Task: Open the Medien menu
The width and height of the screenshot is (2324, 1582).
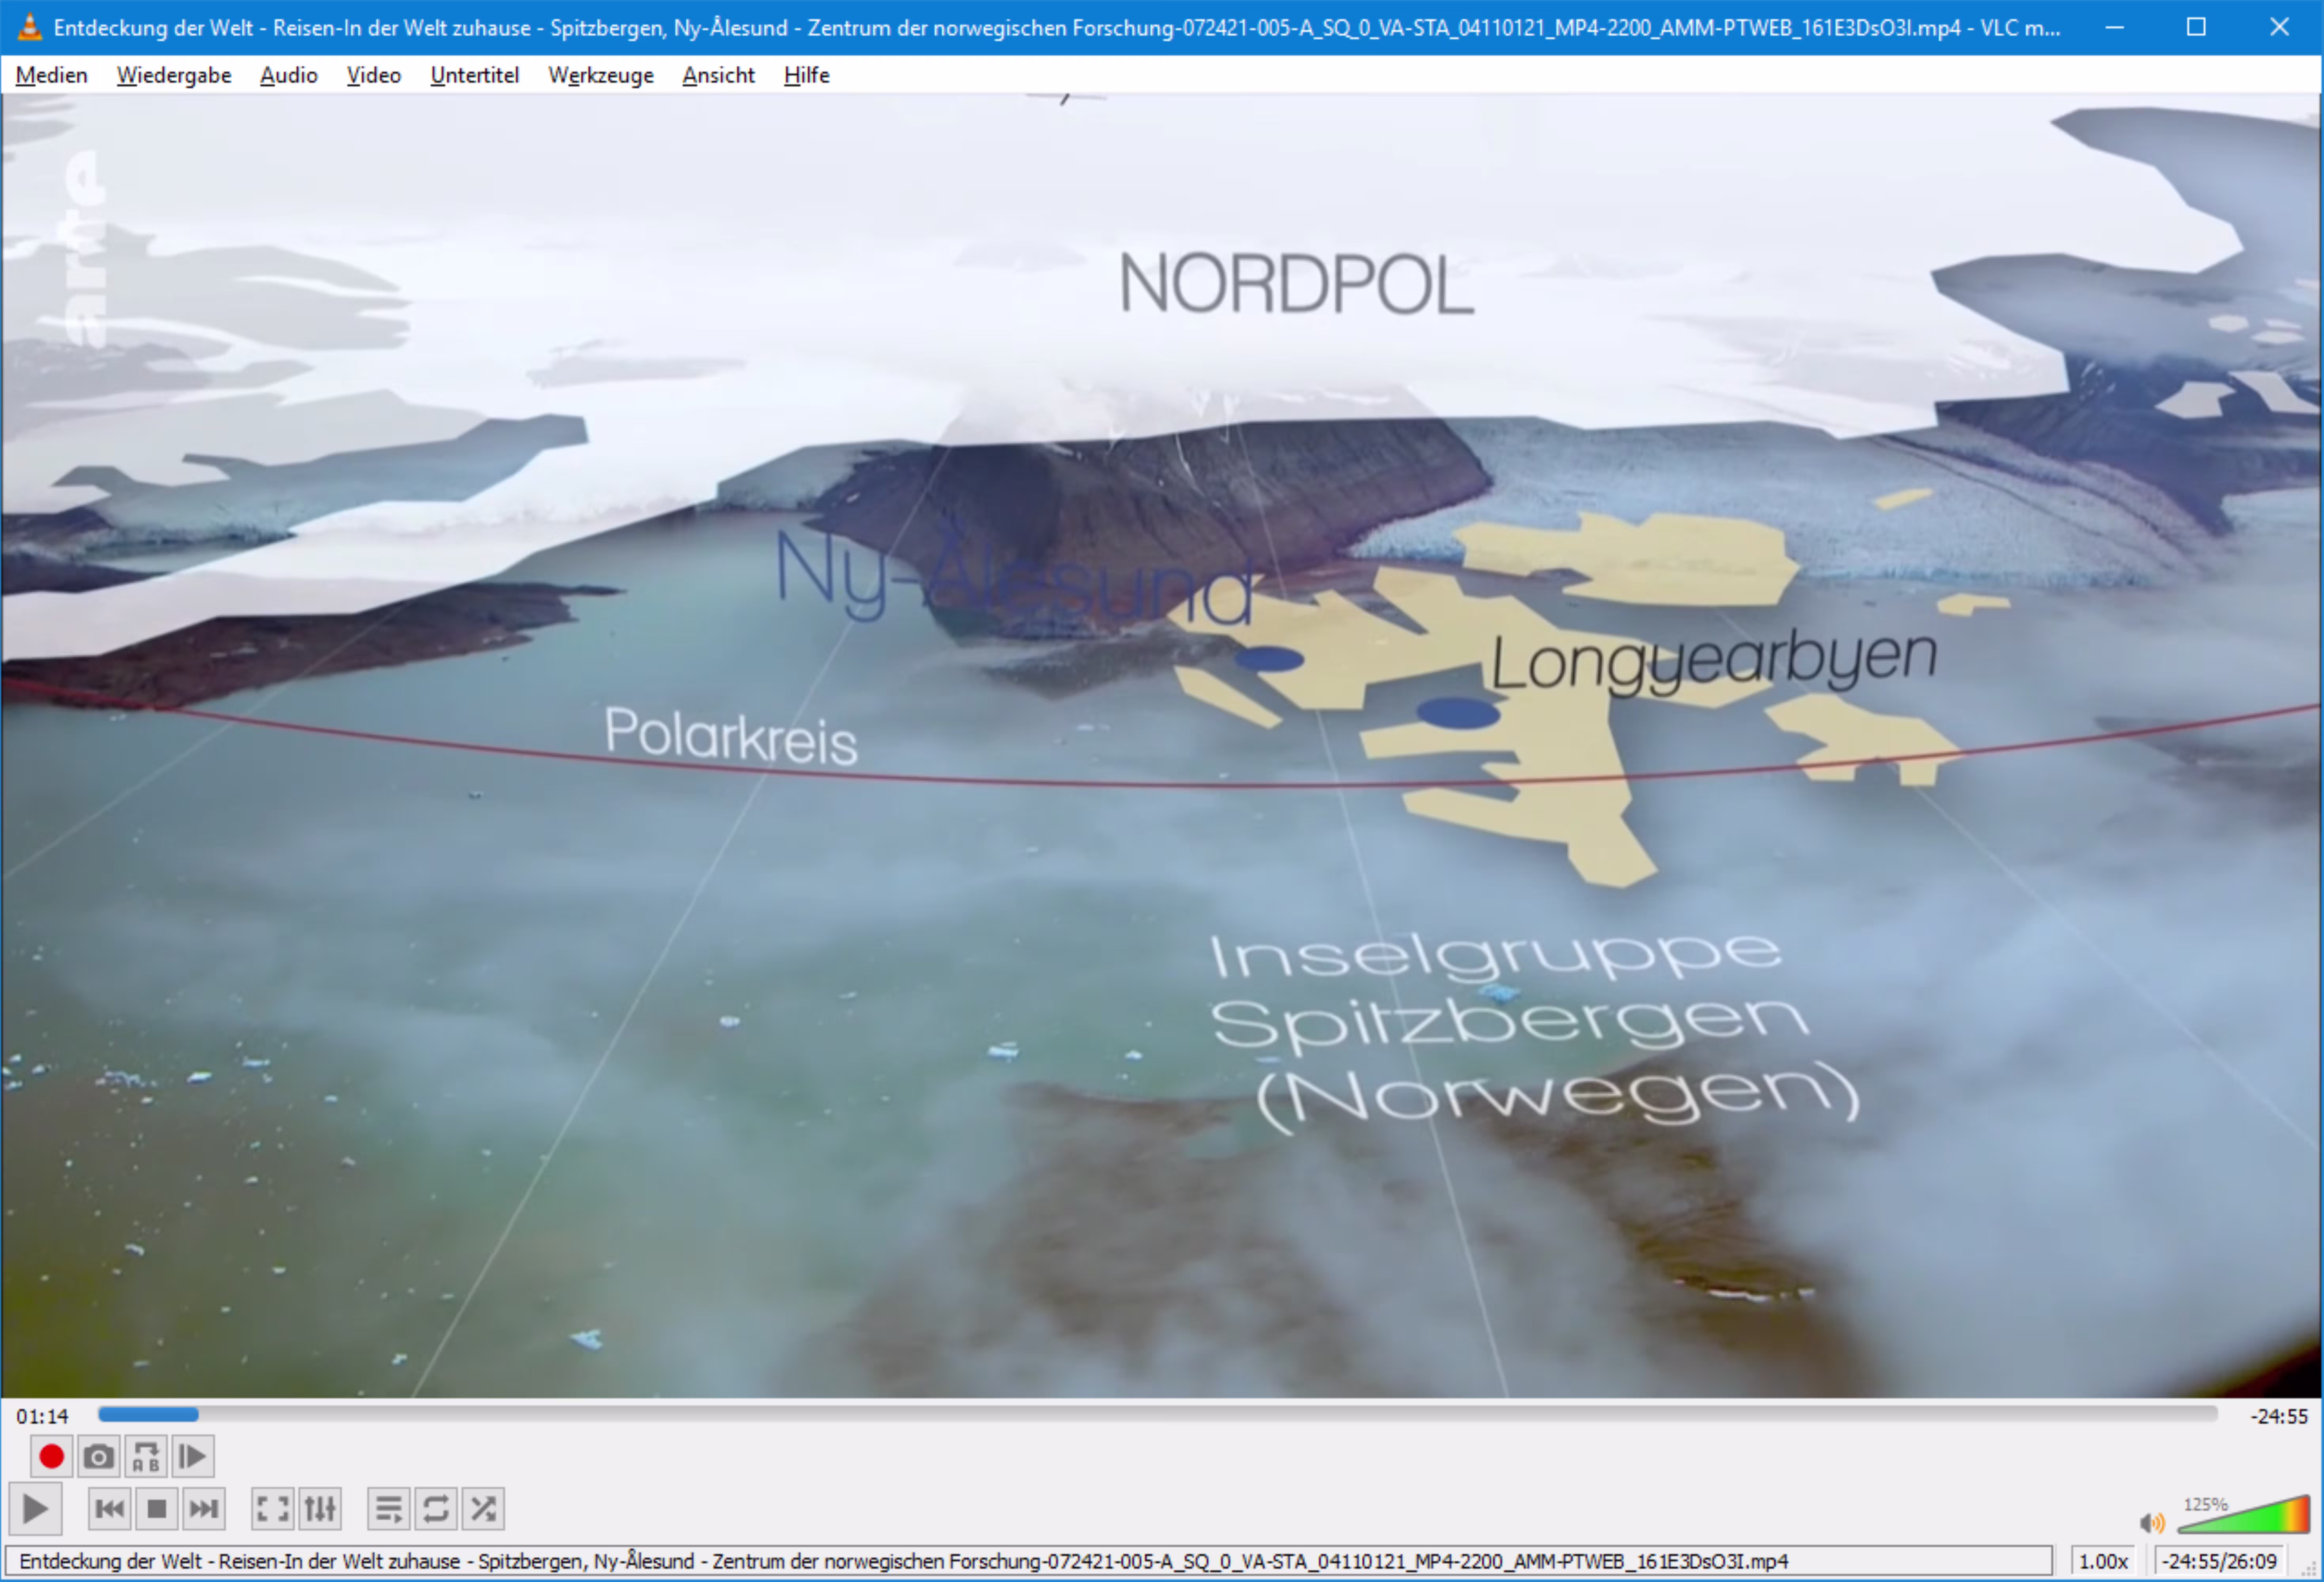Action: [x=52, y=75]
